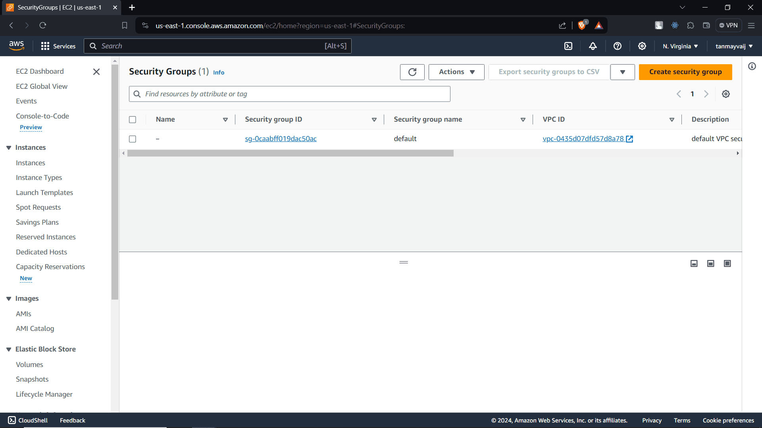Click the AWS logo to go home
Viewport: 762px width, 428px height.
coord(16,45)
